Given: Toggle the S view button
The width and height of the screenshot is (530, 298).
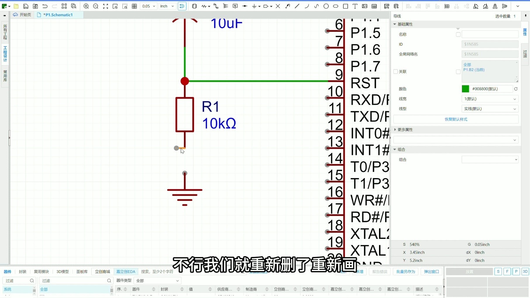Looking at the screenshot, I should [498, 272].
